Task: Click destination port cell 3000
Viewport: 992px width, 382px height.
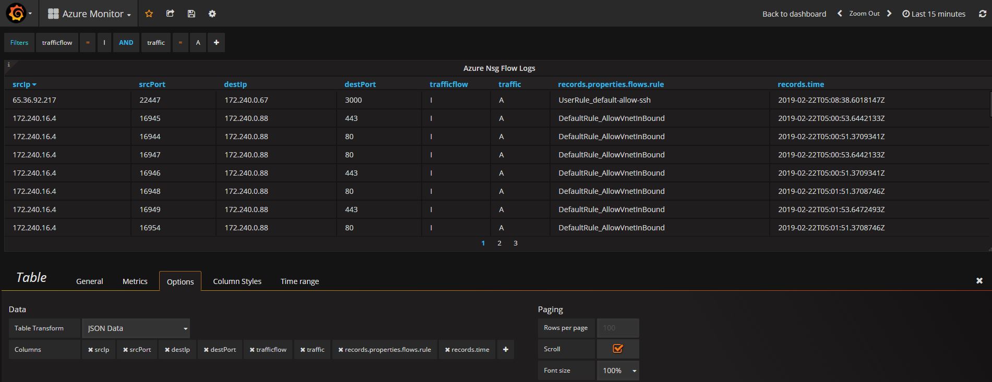Action: (x=353, y=100)
